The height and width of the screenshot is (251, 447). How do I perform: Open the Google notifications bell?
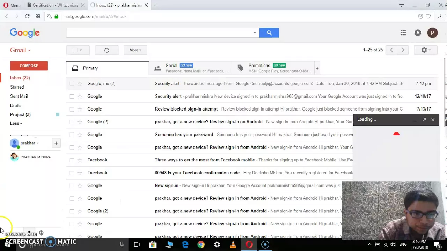(418, 33)
